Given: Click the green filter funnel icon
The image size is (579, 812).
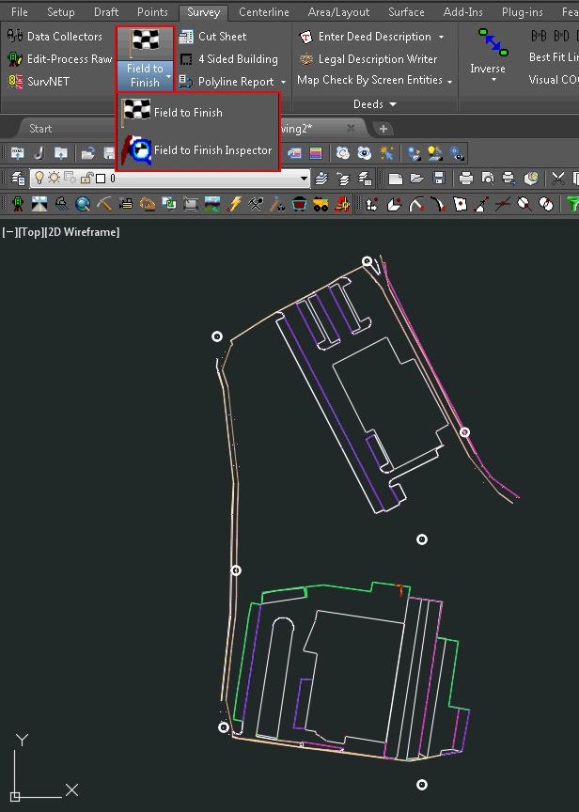Looking at the screenshot, I should tap(572, 203).
